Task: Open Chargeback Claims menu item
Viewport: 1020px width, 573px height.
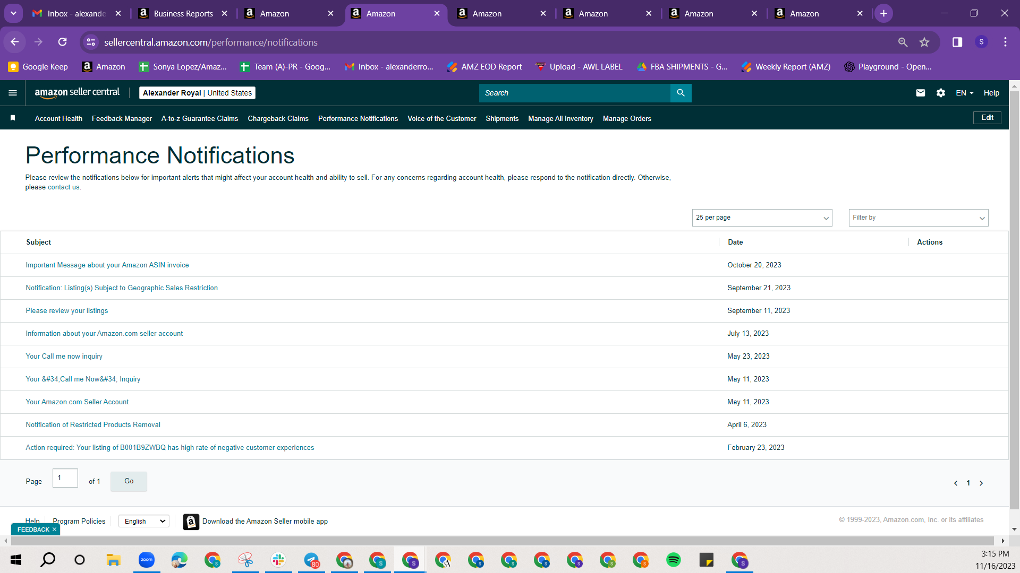Action: pyautogui.click(x=278, y=118)
